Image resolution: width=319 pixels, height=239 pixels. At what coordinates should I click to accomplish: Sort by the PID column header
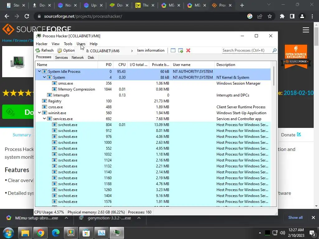(x=106, y=65)
